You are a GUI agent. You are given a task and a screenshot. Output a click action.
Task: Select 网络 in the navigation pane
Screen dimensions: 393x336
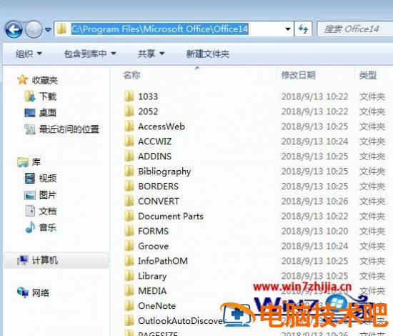click(41, 293)
